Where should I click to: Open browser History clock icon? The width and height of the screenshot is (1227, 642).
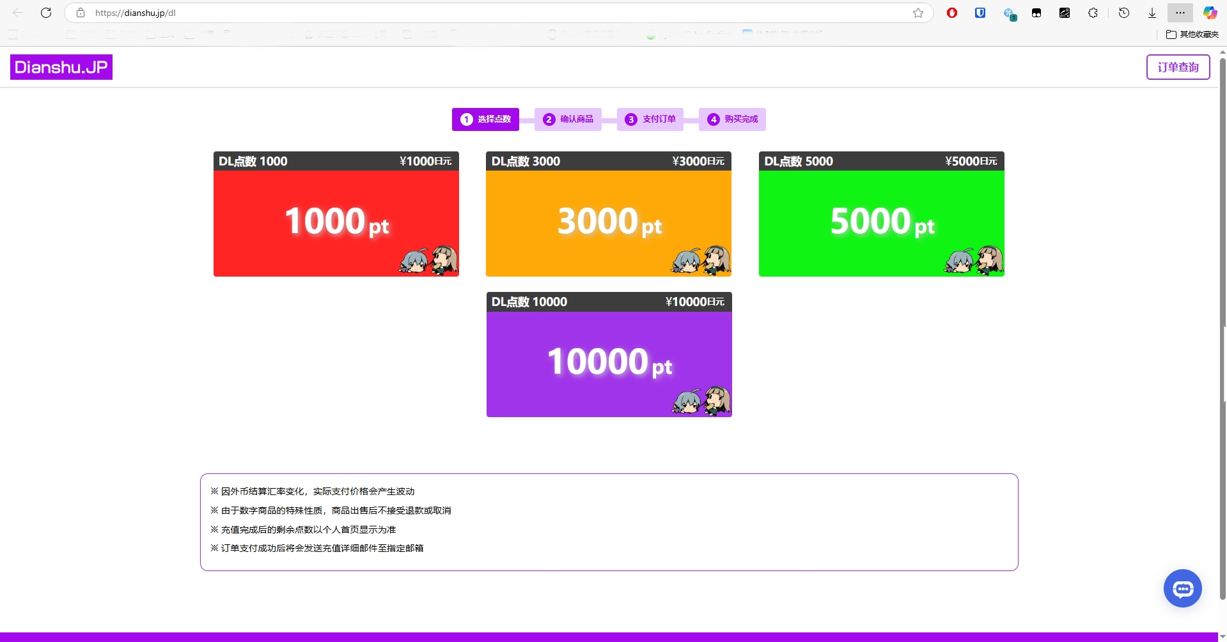tap(1124, 13)
